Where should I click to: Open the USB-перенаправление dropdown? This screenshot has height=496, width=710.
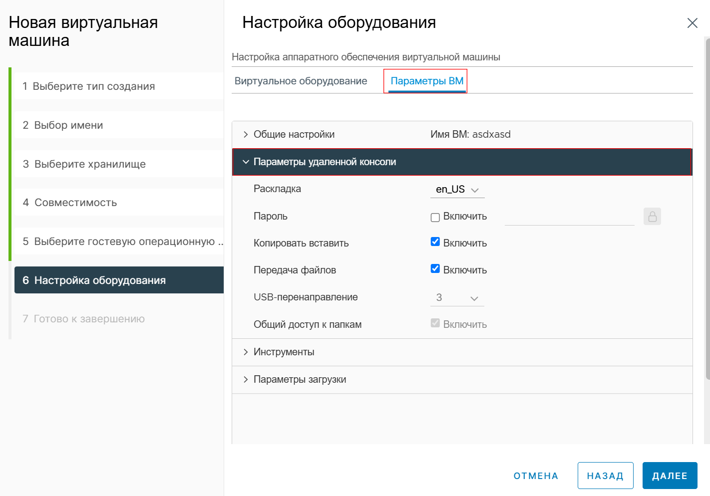[457, 298]
